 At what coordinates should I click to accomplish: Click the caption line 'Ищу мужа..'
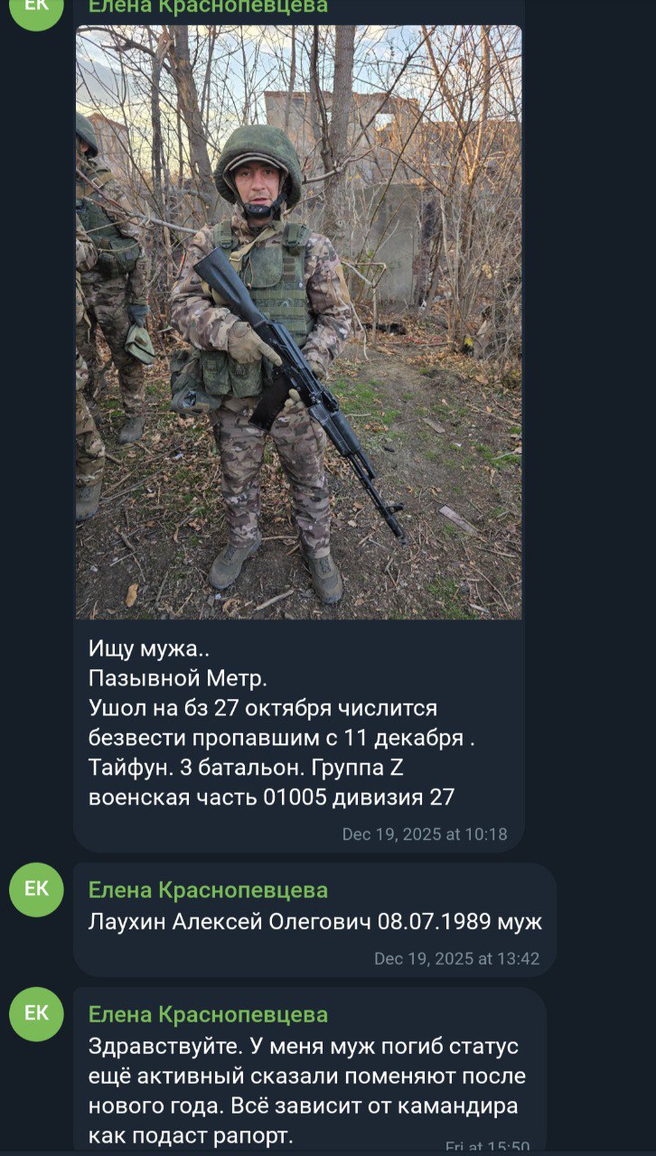point(143,648)
